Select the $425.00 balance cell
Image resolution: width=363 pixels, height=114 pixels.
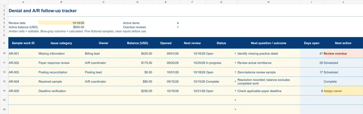[138, 54]
